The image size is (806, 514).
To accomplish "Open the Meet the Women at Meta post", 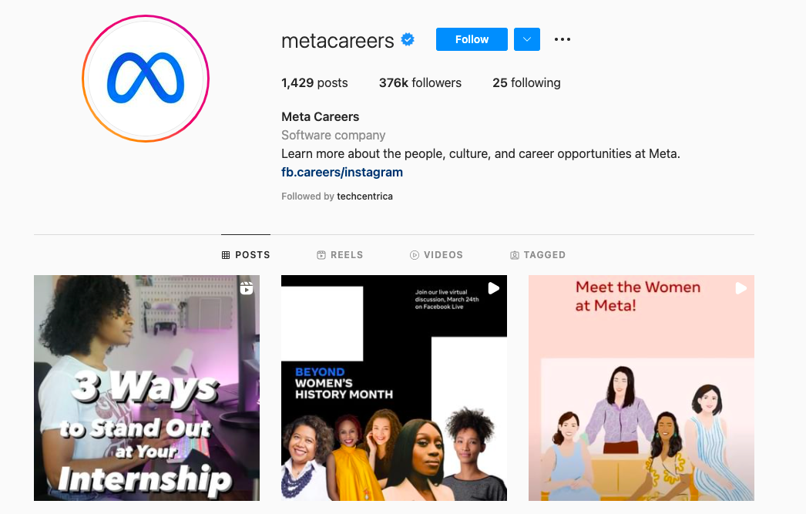I will pyautogui.click(x=641, y=388).
